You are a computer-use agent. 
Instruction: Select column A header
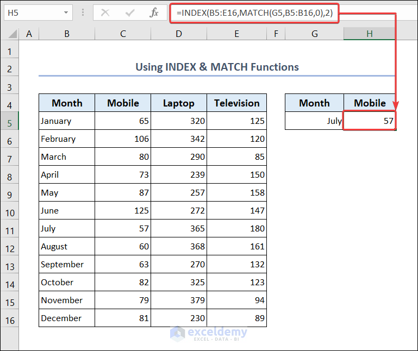[29, 34]
